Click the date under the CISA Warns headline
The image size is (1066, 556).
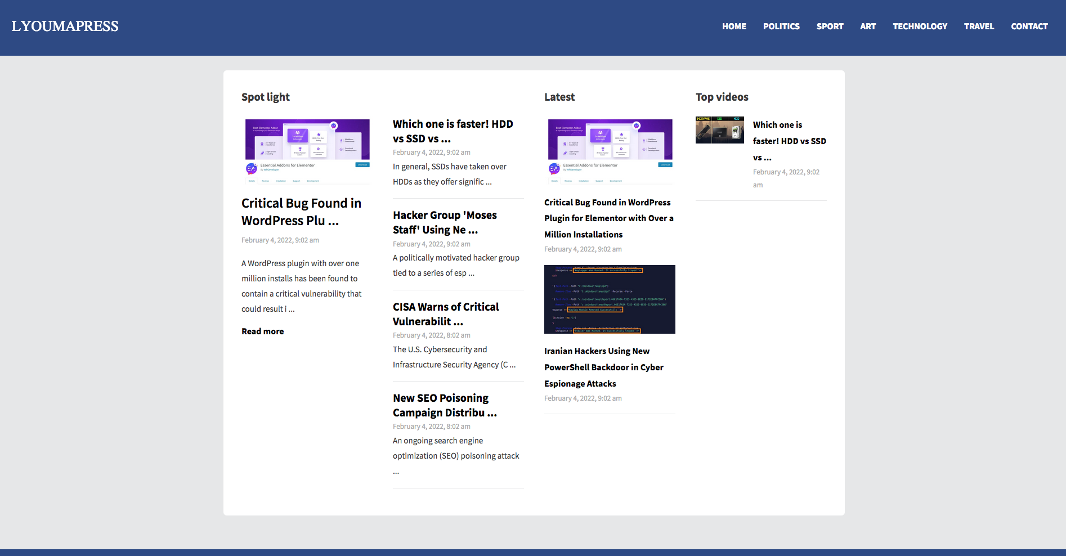tap(432, 335)
